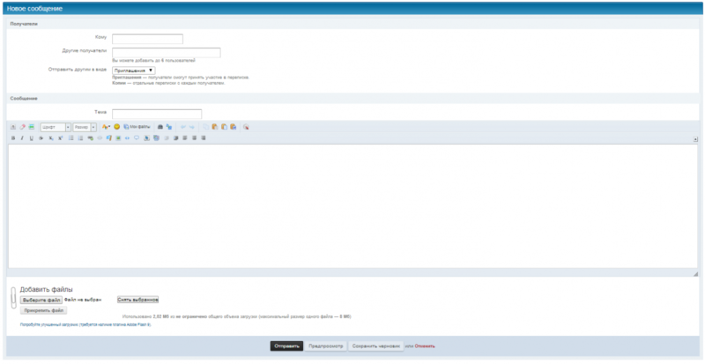Viewport: 705px width, 364px height.
Task: Toggle the editor source mode icon
Action: click(x=13, y=127)
